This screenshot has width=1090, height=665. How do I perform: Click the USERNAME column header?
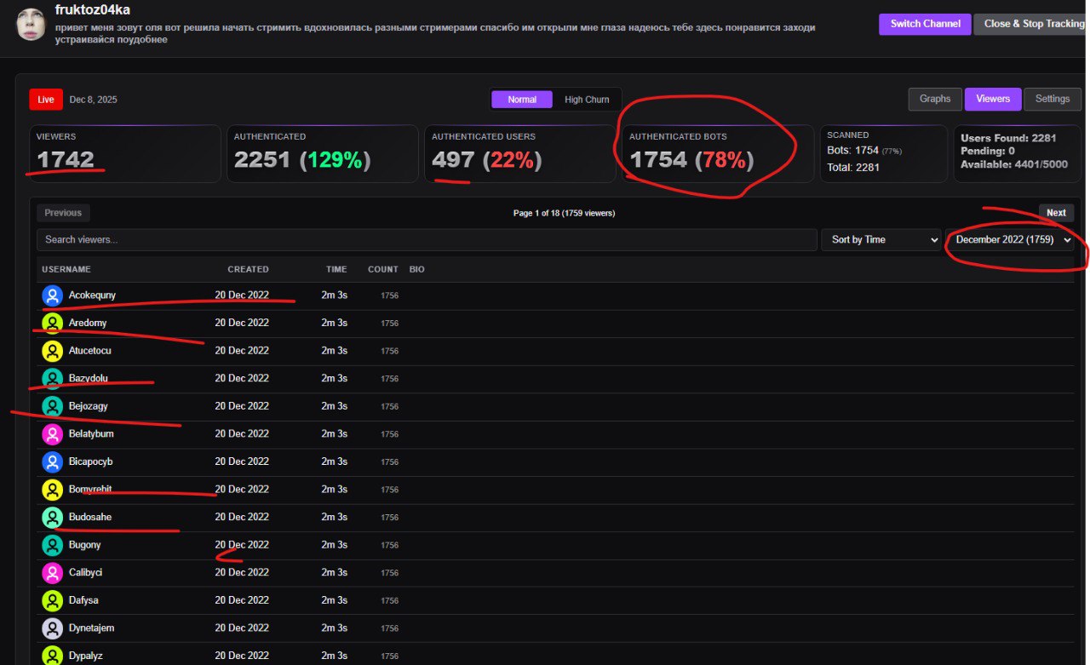point(66,269)
